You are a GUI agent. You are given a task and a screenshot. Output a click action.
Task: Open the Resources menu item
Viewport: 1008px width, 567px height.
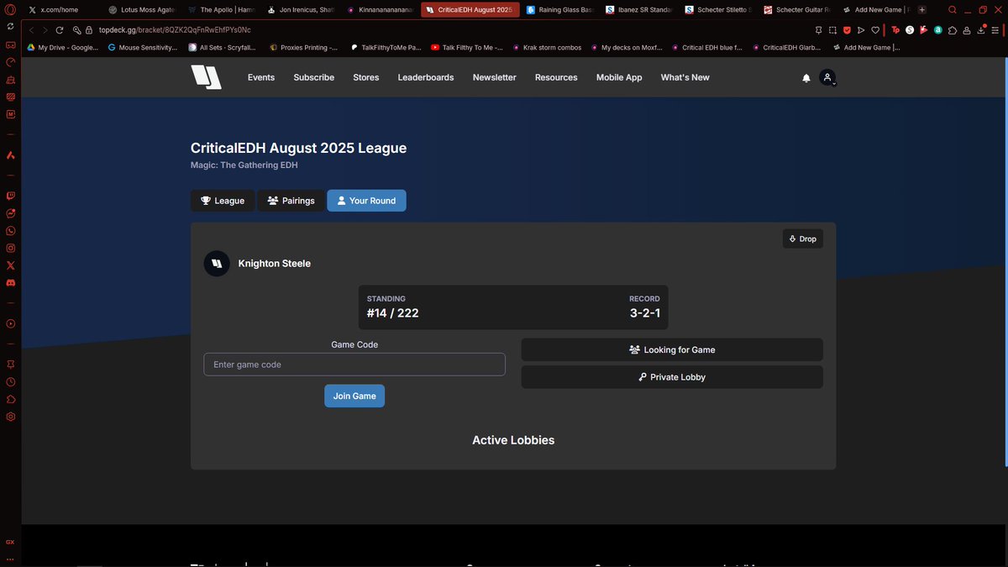click(x=556, y=77)
